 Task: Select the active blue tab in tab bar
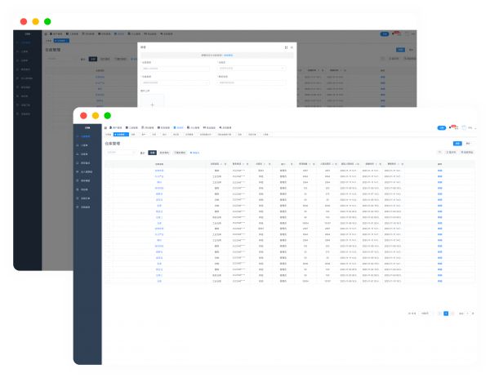coord(120,134)
